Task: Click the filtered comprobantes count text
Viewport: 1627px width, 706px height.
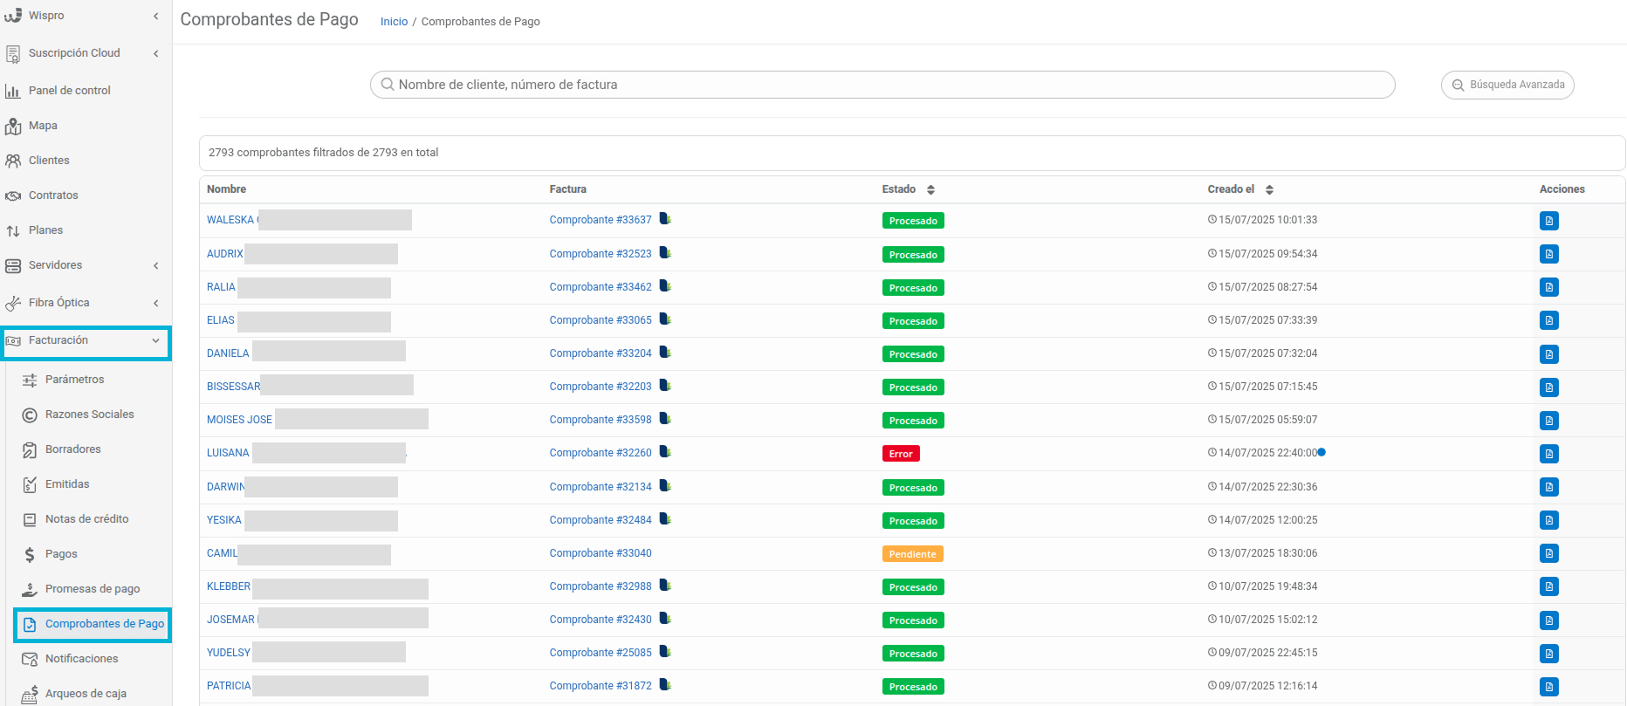Action: 323,153
